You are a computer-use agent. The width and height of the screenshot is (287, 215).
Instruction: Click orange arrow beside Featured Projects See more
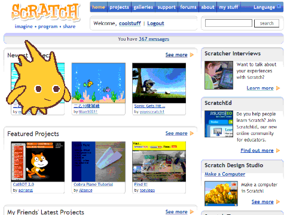click(192, 133)
